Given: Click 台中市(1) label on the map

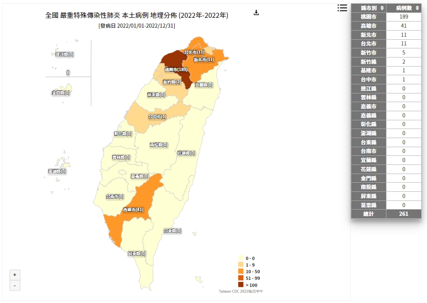Looking at the screenshot, I should (157, 117).
